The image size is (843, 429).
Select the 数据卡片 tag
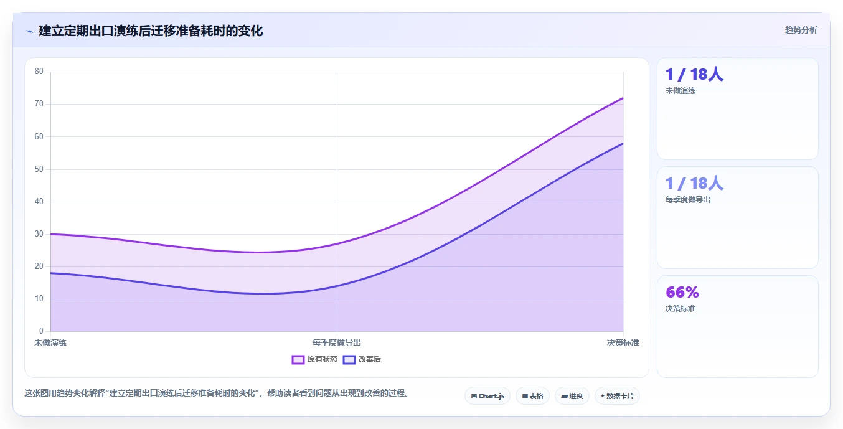617,396
